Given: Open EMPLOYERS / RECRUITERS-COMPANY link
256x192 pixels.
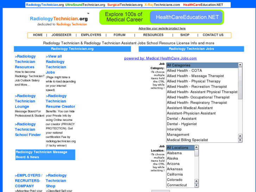Looking at the screenshot, I should pos(29,181).
